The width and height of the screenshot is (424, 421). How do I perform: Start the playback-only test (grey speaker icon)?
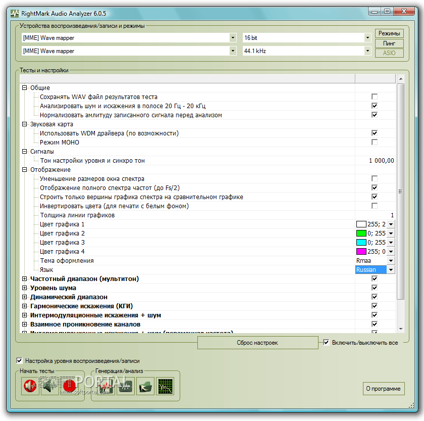pos(49,386)
